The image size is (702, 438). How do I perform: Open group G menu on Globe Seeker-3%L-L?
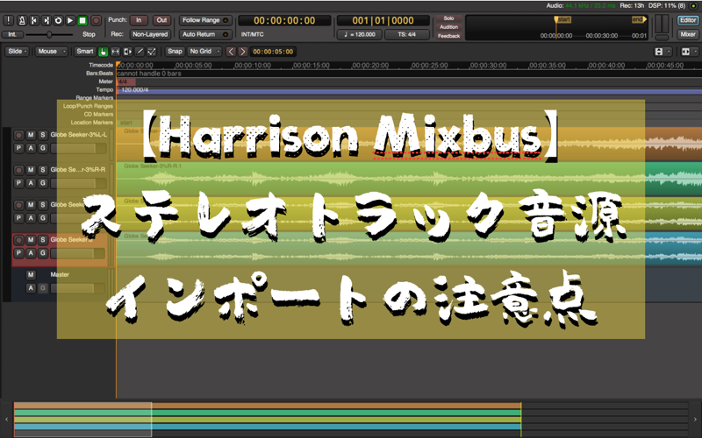coord(42,148)
